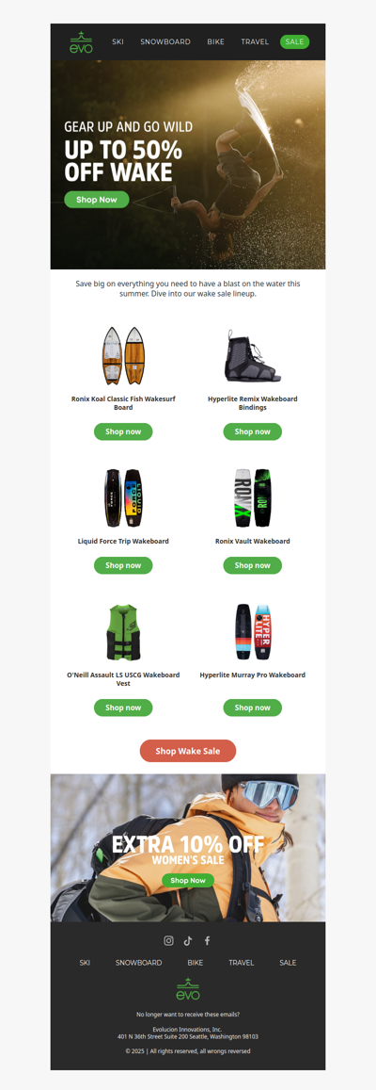The width and height of the screenshot is (376, 1090).
Task: Open the Ronix Vault Wakeboard product image
Action: pos(253,497)
